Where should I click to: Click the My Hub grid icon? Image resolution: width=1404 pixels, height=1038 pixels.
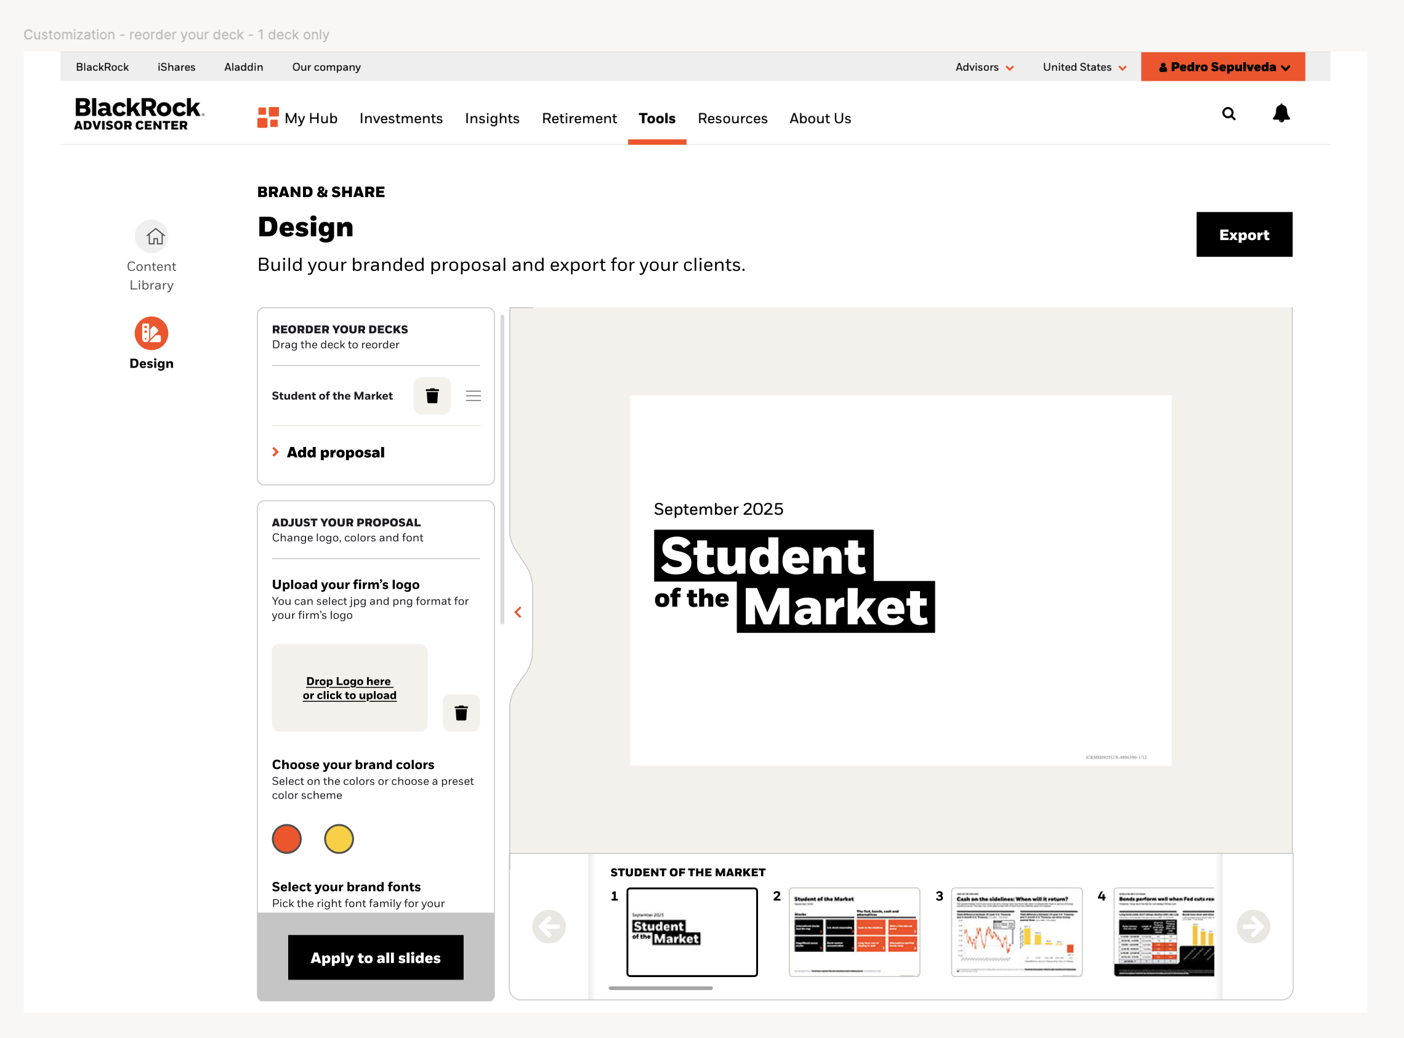point(268,118)
